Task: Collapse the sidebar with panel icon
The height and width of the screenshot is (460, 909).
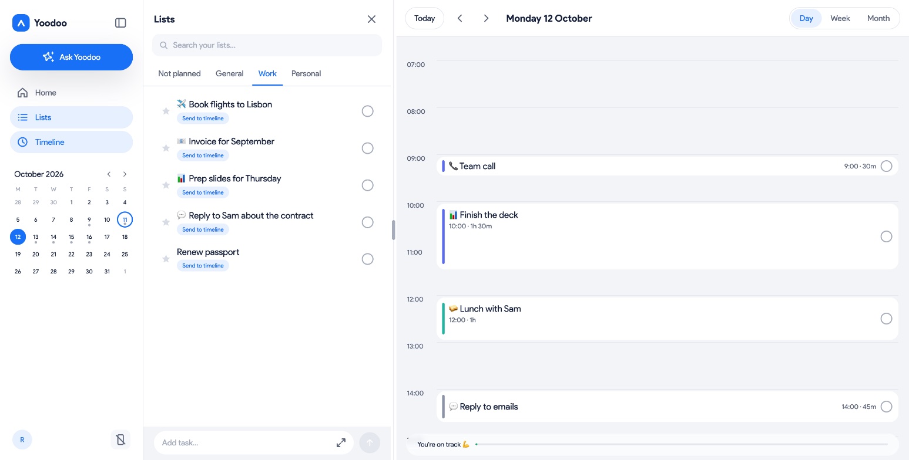Action: (x=120, y=23)
